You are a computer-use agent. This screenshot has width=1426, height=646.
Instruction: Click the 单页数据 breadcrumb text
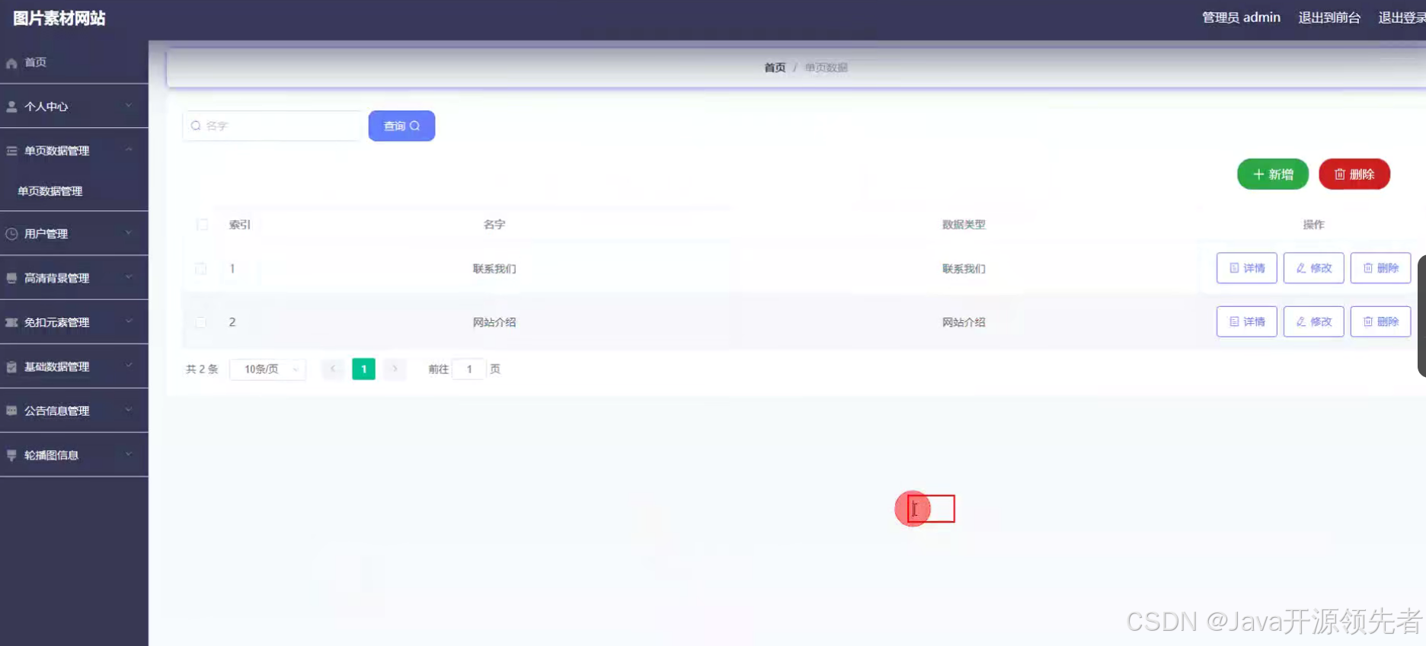(x=827, y=68)
